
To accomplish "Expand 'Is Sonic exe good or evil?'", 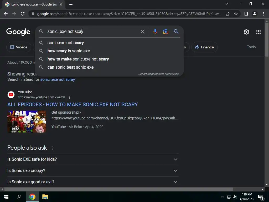I will click(93, 182).
